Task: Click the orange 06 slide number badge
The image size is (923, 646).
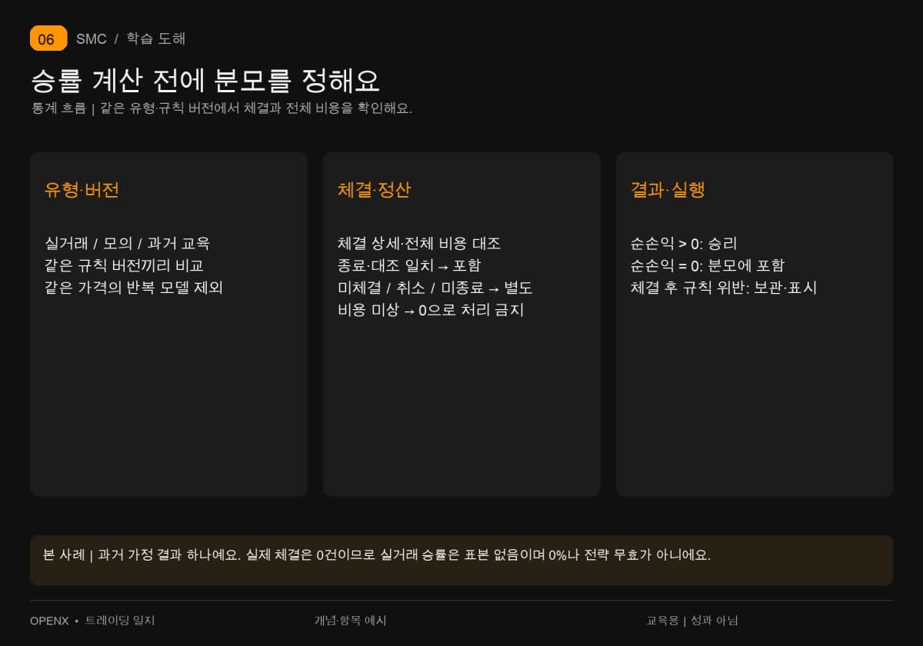Action: pos(48,38)
